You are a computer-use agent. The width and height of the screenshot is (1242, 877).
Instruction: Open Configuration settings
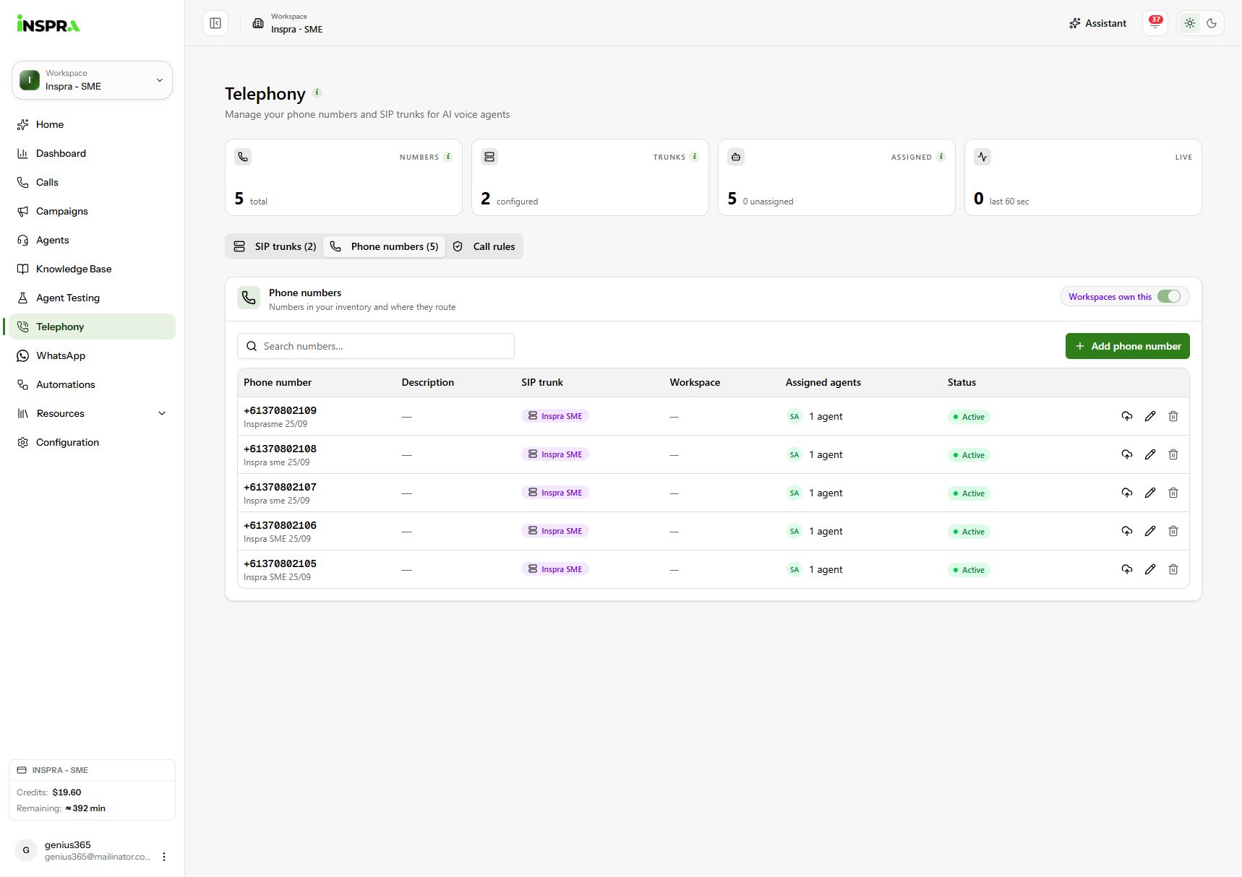(x=92, y=442)
